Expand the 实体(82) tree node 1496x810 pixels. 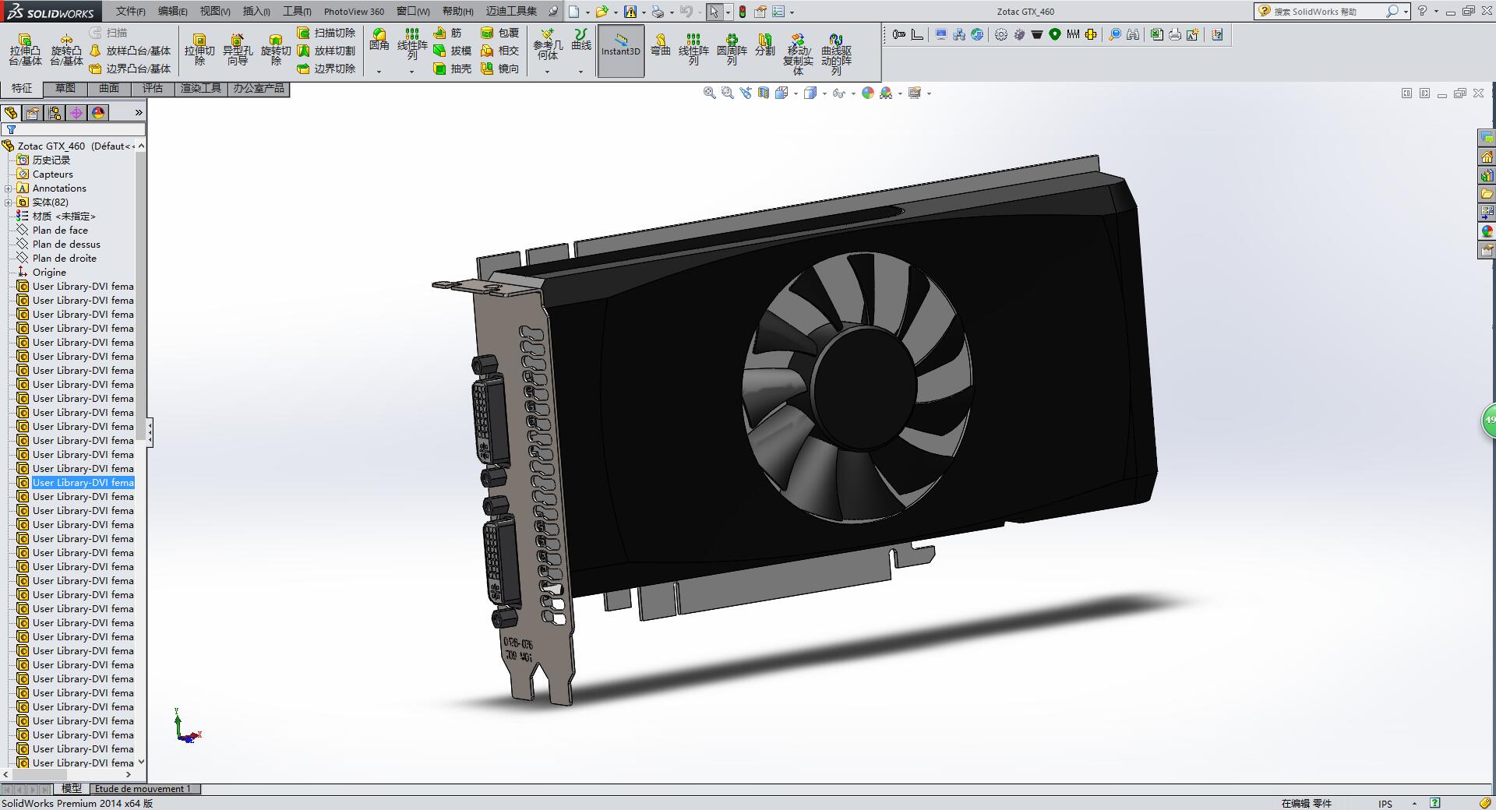pyautogui.click(x=9, y=202)
